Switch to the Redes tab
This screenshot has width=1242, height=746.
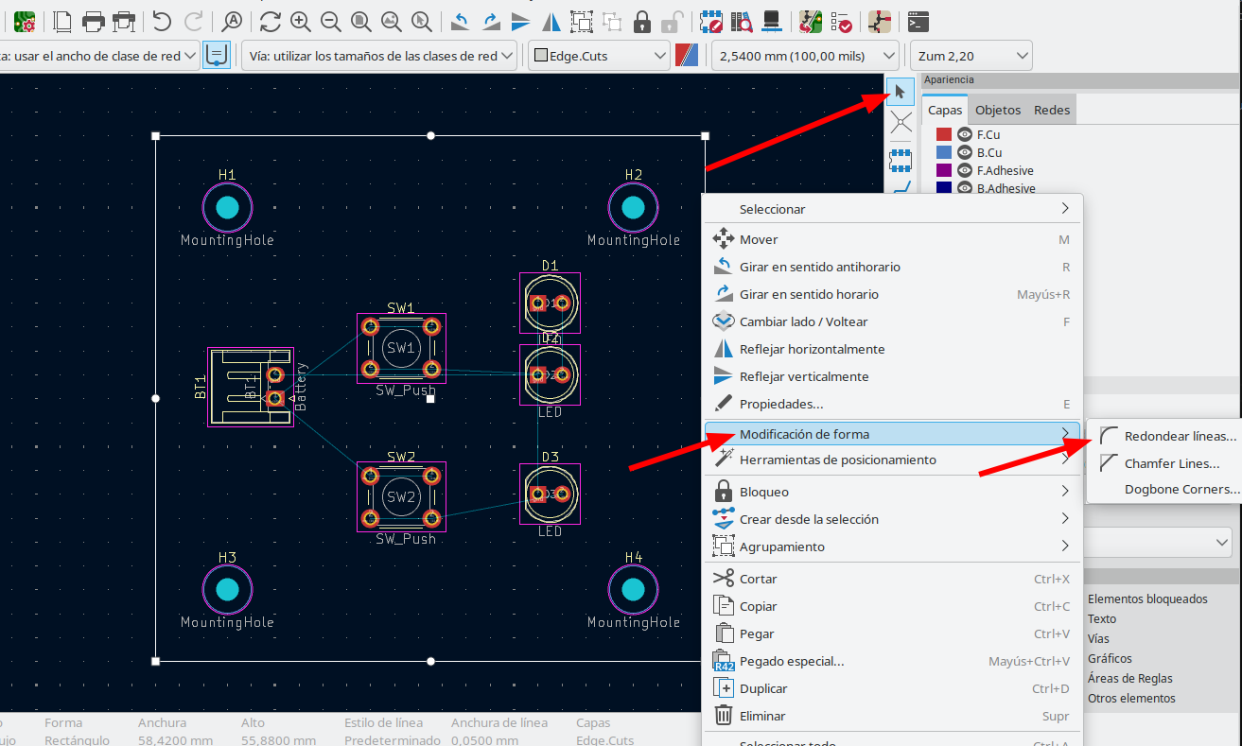click(x=1051, y=110)
